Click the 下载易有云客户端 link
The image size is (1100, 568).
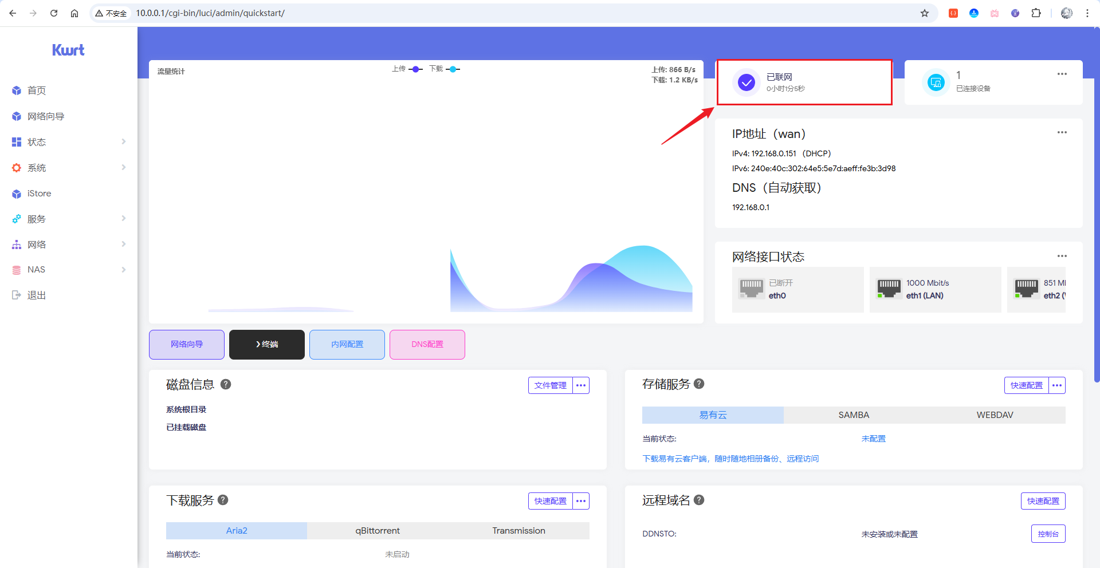tap(730, 459)
